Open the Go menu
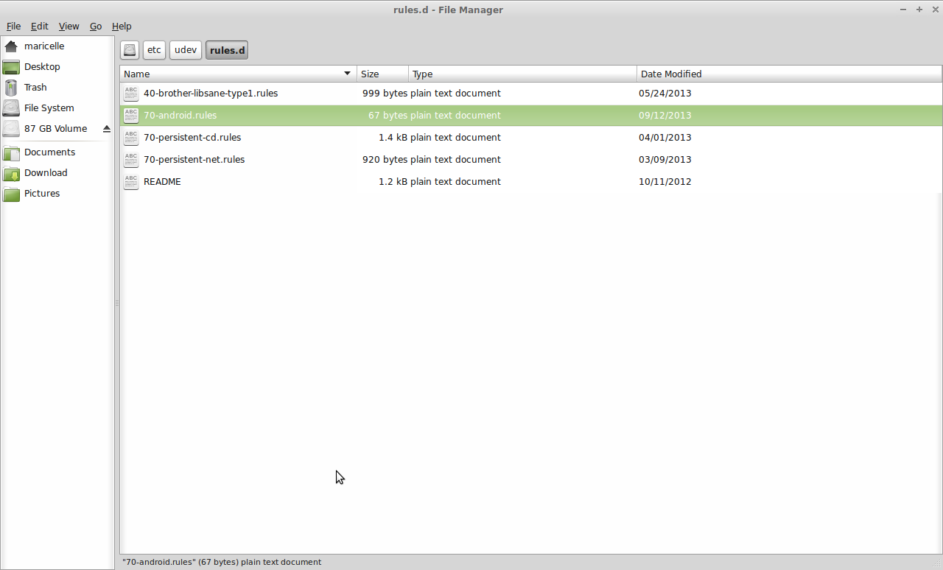Screen dimensions: 943x570 [95, 26]
